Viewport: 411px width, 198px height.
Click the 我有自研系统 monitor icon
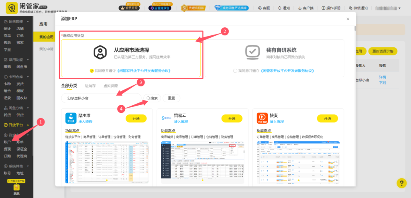tap(252, 52)
